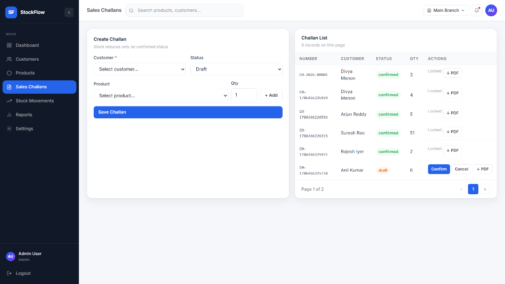Go to Customers in the sidebar
Screen dimensions: 505x284
tap(39, 59)
